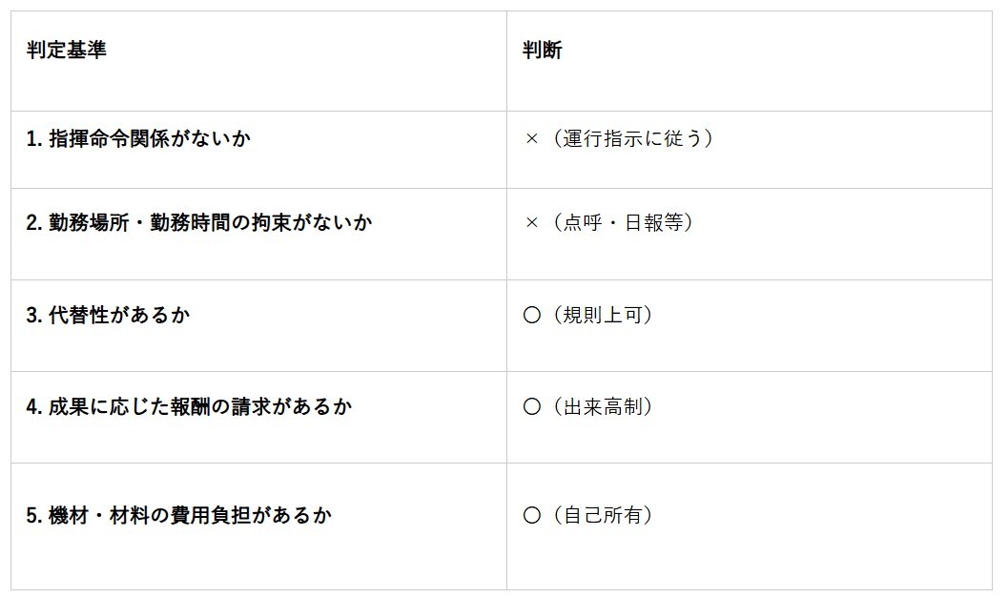1008x598 pixels.
Task: Click the row number 5. before 機材
Action: pyautogui.click(x=33, y=515)
